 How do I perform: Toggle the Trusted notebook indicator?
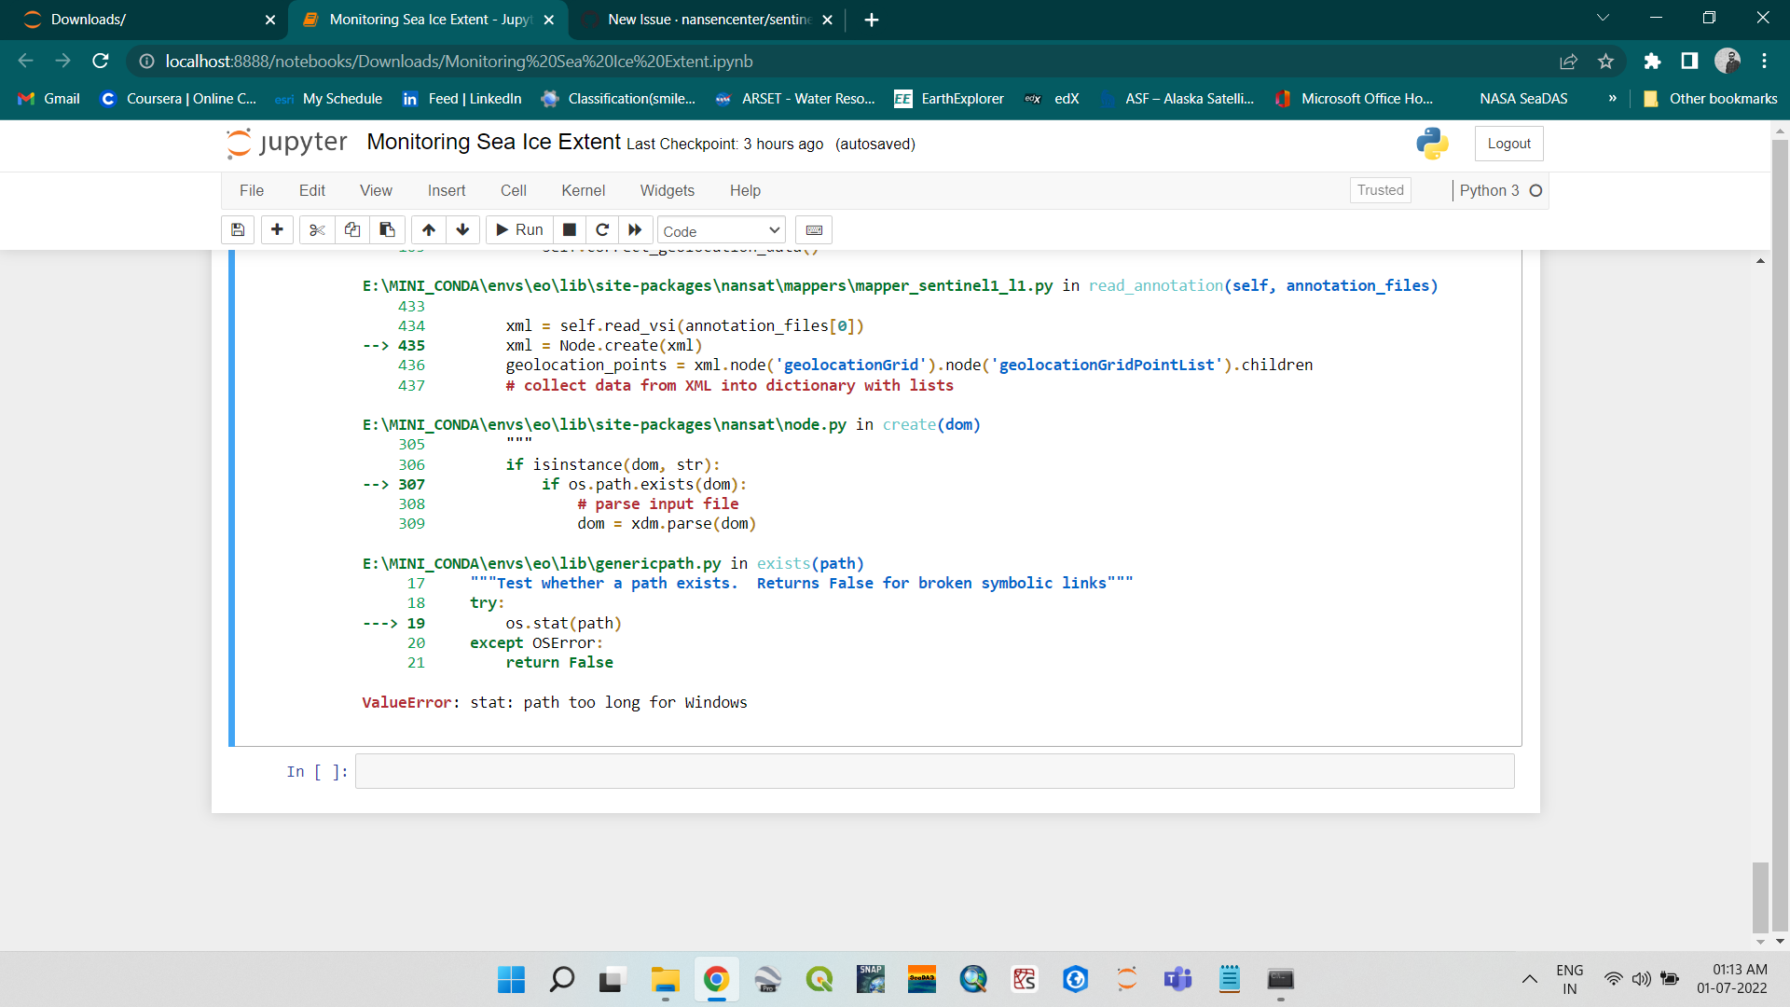1380,190
